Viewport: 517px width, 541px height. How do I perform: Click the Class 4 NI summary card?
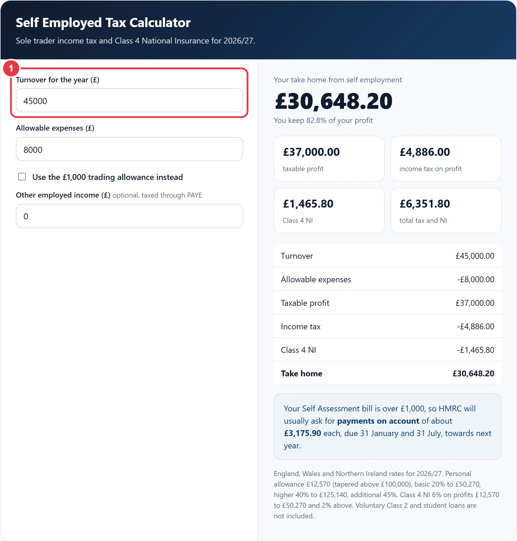[x=329, y=211]
